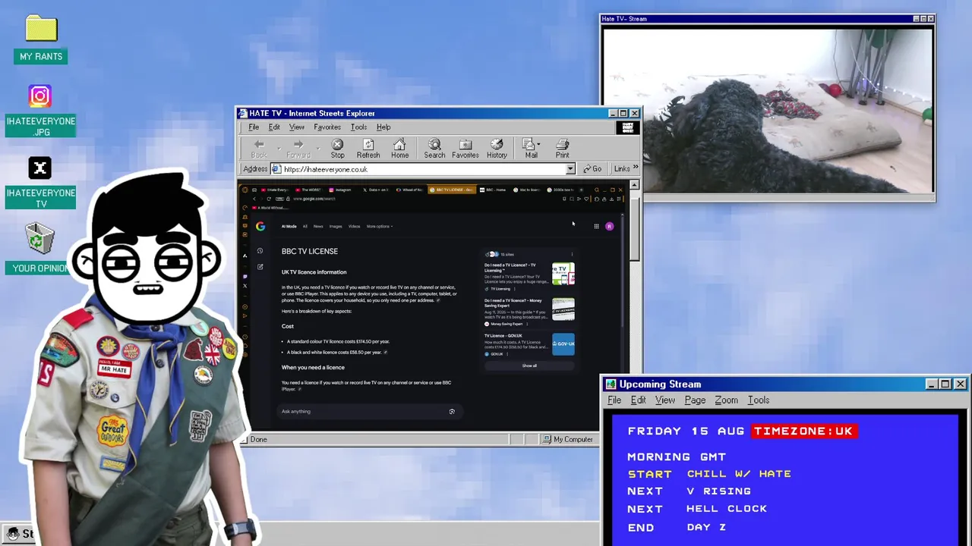This screenshot has height=546, width=972.
Task: Click the Show all sources button
Action: pos(529,366)
